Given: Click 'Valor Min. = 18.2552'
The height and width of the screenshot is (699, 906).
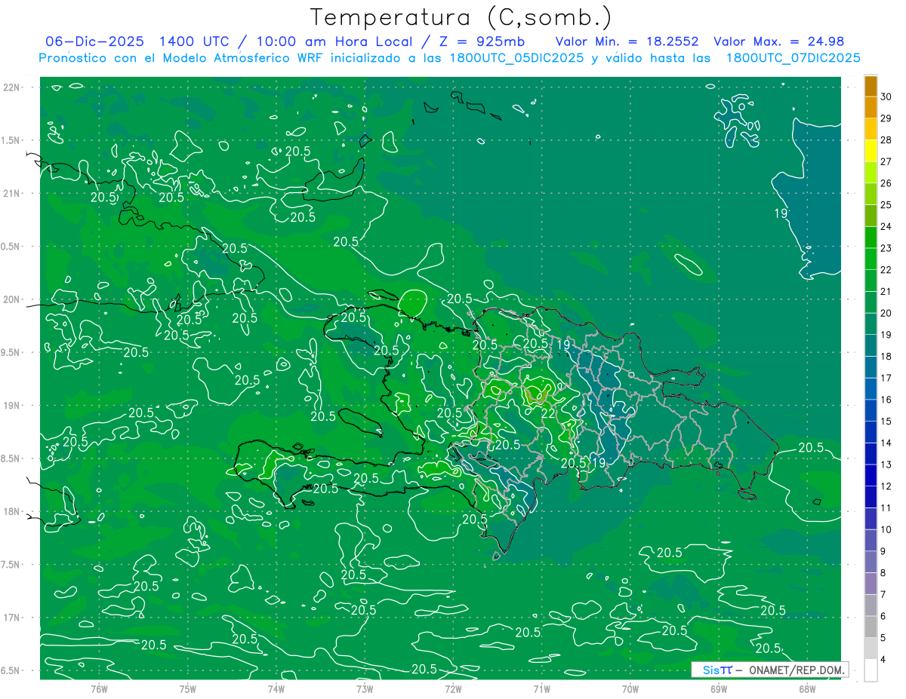Looking at the screenshot, I should coord(627,41).
